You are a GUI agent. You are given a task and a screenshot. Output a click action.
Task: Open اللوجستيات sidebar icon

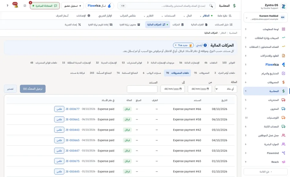(283, 118)
